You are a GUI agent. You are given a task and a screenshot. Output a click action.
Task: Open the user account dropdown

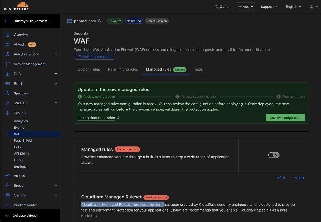314,7
